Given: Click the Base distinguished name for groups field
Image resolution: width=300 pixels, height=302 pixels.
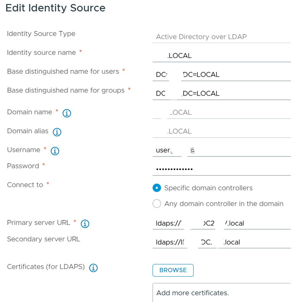Looking at the screenshot, I should [221, 93].
